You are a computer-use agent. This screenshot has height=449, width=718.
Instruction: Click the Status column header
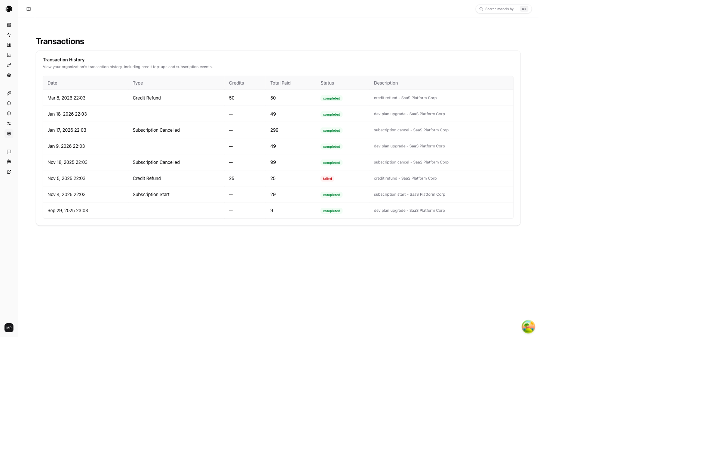tap(327, 83)
